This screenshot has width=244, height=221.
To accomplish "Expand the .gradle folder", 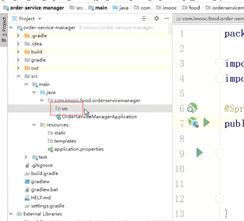I will pos(18,36).
